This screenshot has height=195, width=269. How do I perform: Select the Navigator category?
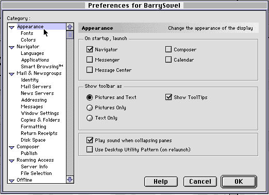point(28,47)
